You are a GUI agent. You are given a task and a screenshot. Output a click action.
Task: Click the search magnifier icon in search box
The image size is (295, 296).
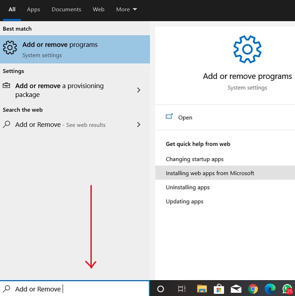click(x=7, y=289)
